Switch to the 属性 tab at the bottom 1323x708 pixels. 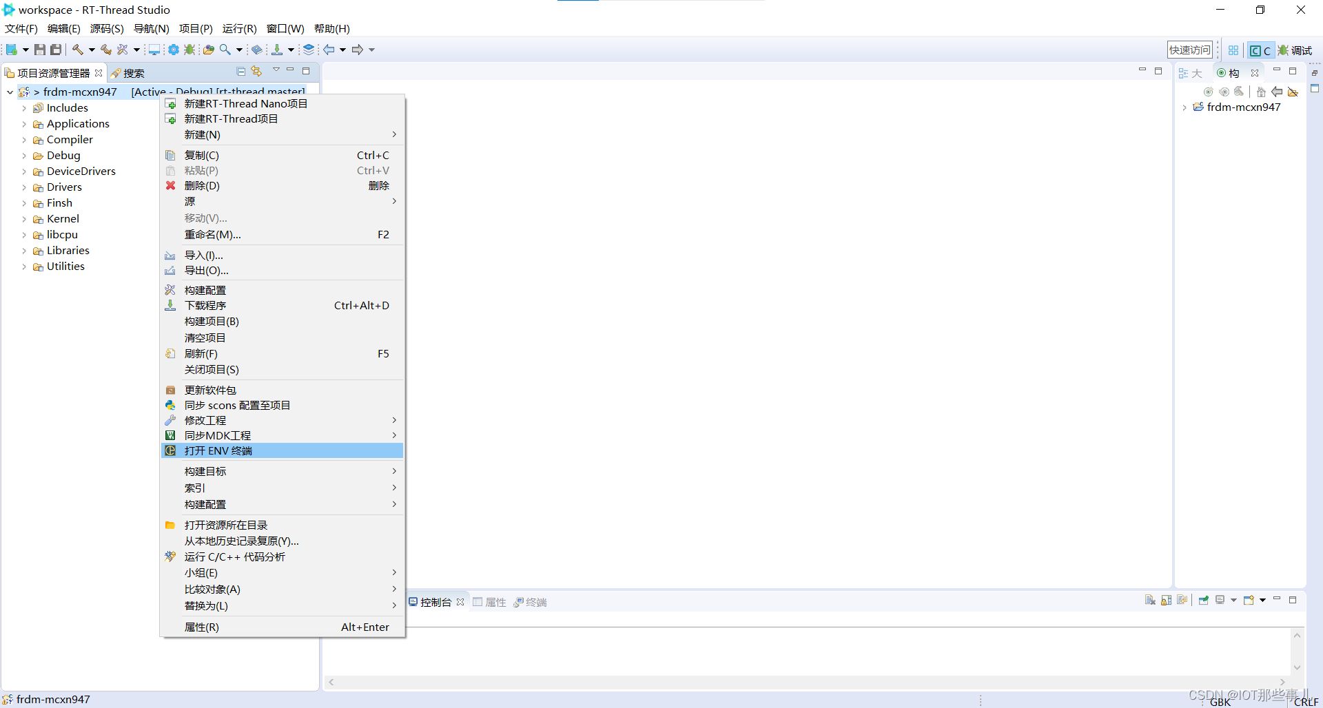(x=495, y=601)
